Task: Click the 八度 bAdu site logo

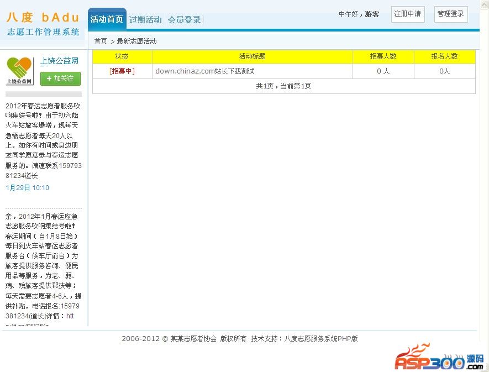Action: (x=43, y=23)
